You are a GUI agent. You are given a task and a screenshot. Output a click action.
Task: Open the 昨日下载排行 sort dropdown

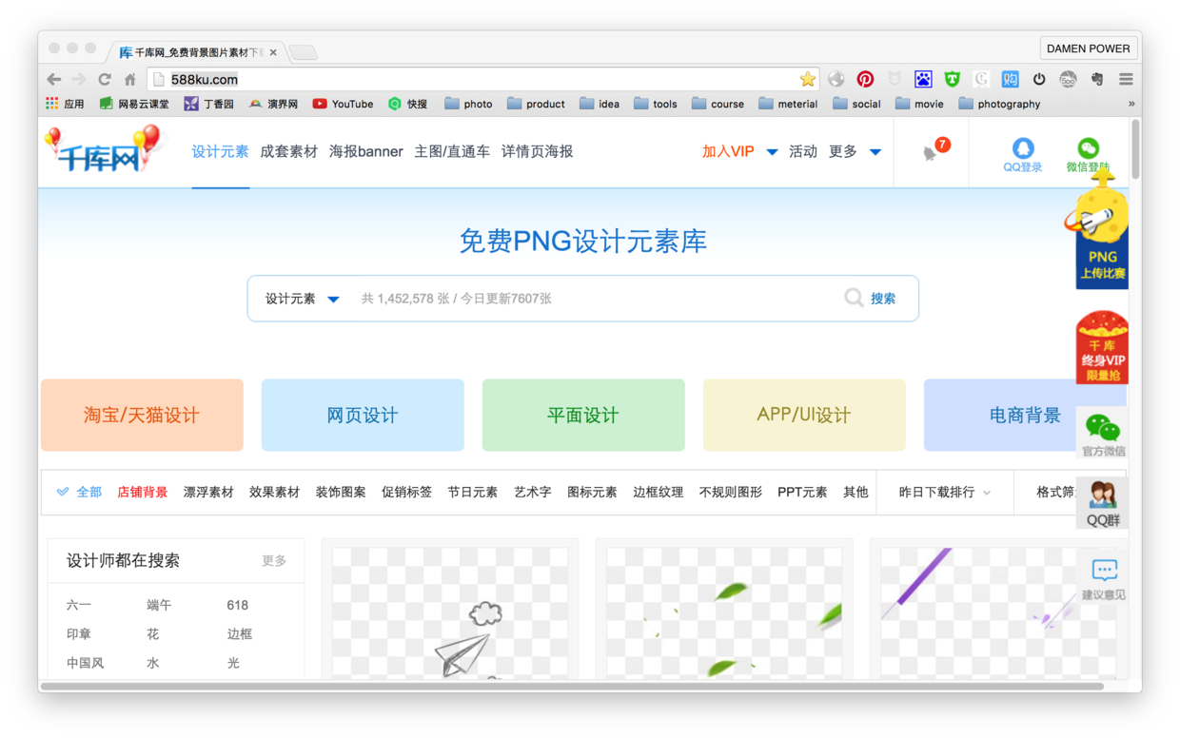[944, 492]
